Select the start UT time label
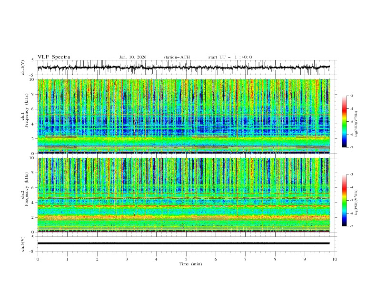Screen dimensions: 377x291 click(230, 57)
